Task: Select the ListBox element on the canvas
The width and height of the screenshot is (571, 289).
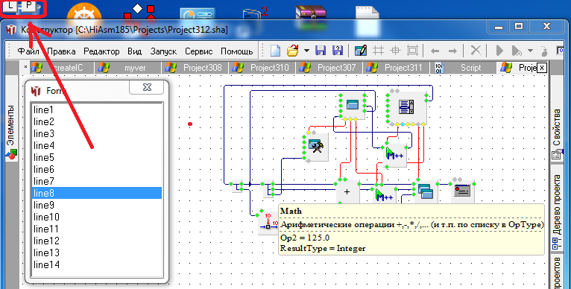Action: (406, 107)
